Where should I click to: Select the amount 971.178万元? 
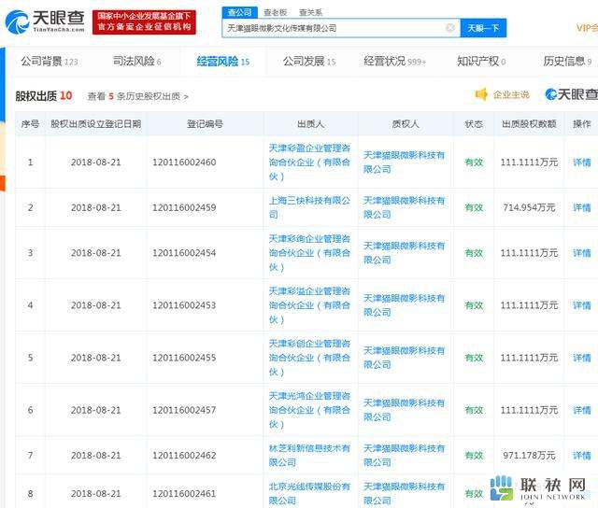(529, 456)
